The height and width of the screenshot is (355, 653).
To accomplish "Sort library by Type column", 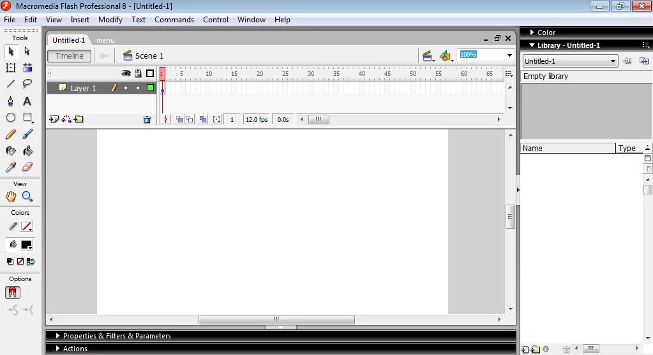I will point(629,148).
